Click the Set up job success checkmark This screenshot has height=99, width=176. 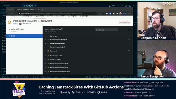[x=48, y=36]
